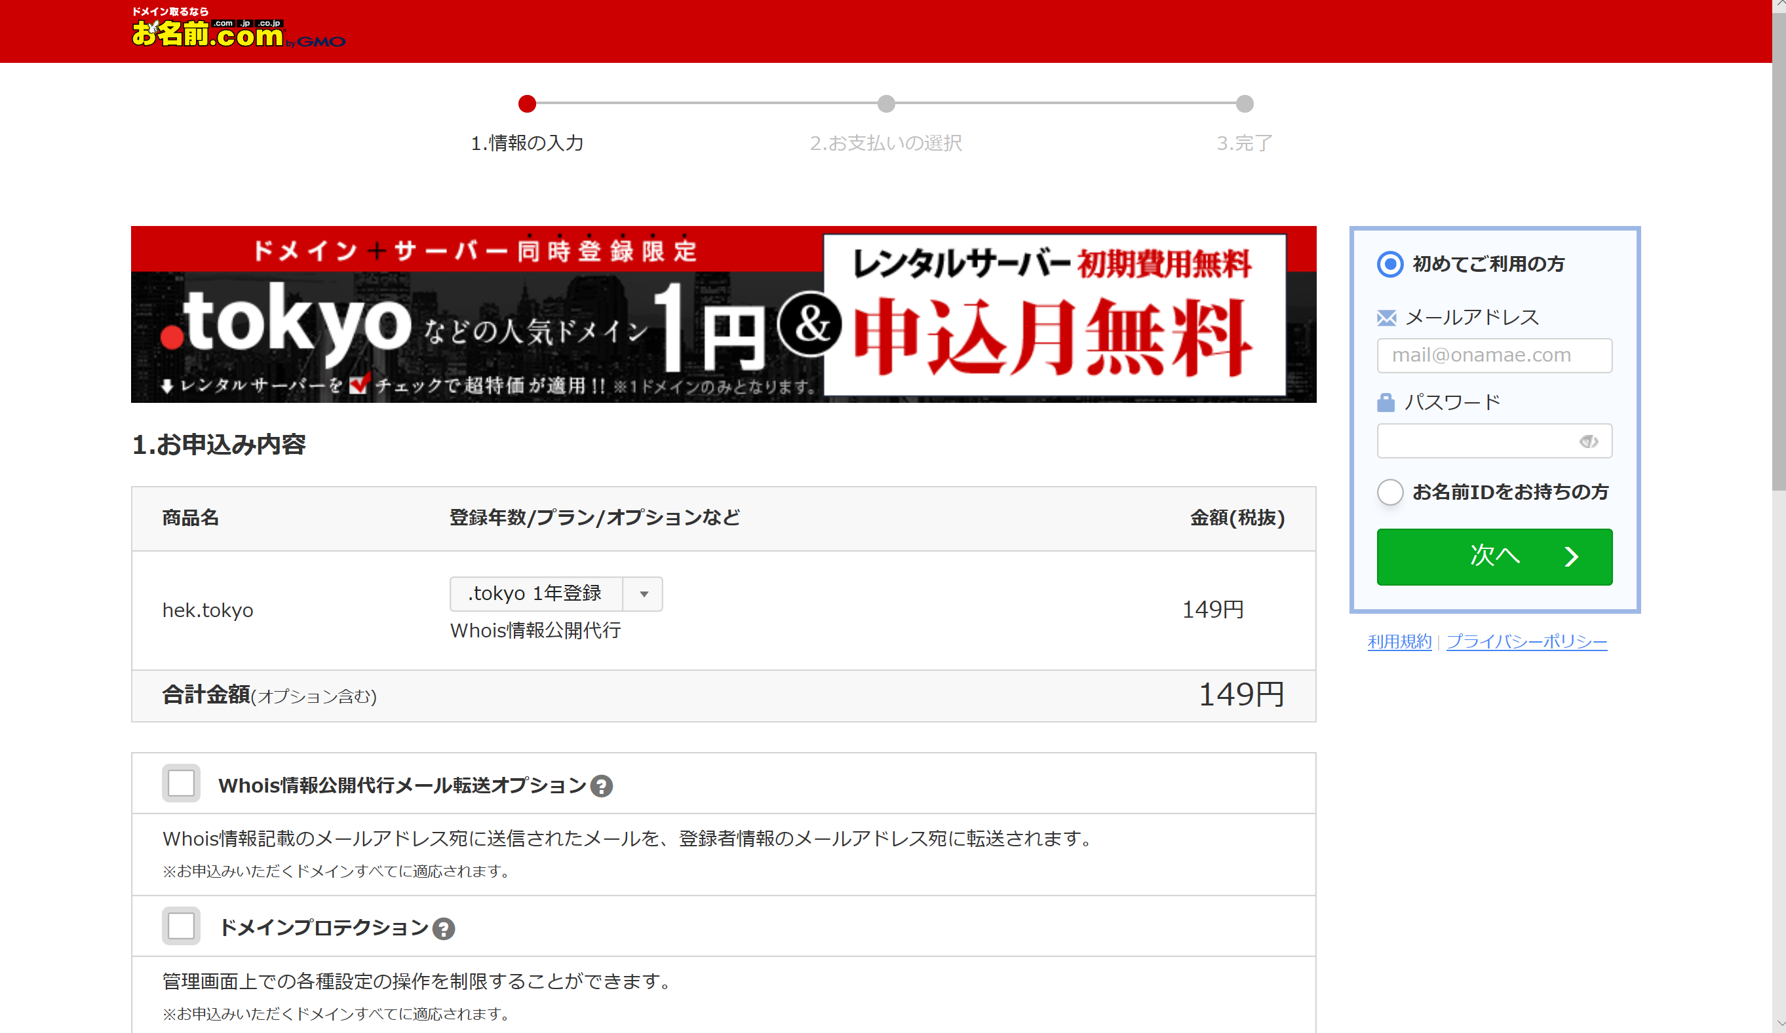This screenshot has height=1033, width=1786.
Task: Click the lock icon near パスワード
Action: pos(1386,402)
